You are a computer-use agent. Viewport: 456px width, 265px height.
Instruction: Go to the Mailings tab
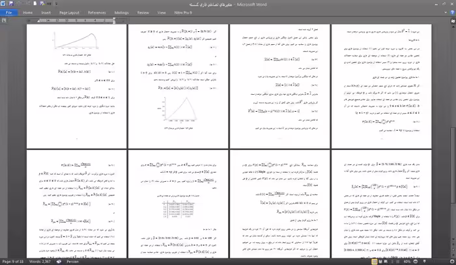(x=122, y=13)
